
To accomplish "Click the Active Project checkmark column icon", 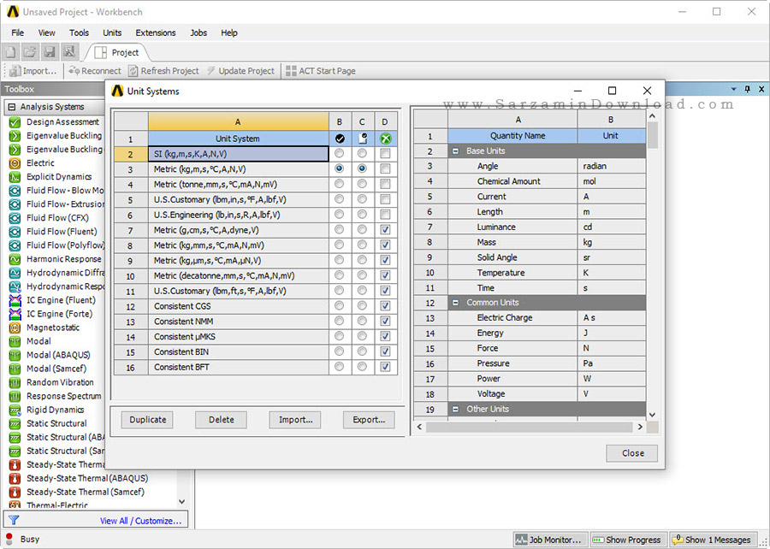I will (340, 139).
